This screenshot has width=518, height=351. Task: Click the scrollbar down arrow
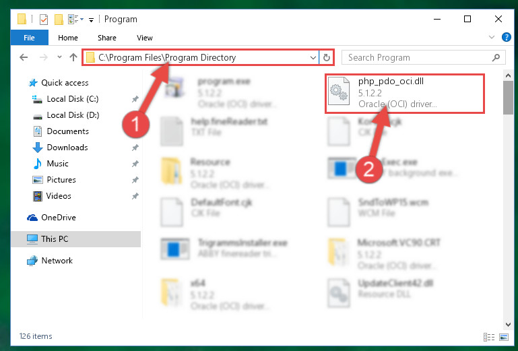pos(508,325)
